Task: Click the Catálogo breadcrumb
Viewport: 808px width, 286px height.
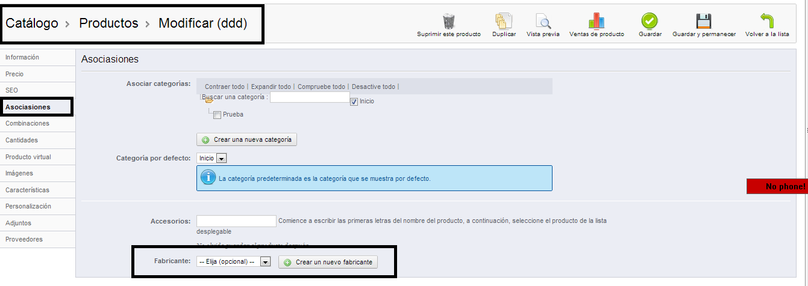Action: coord(32,23)
